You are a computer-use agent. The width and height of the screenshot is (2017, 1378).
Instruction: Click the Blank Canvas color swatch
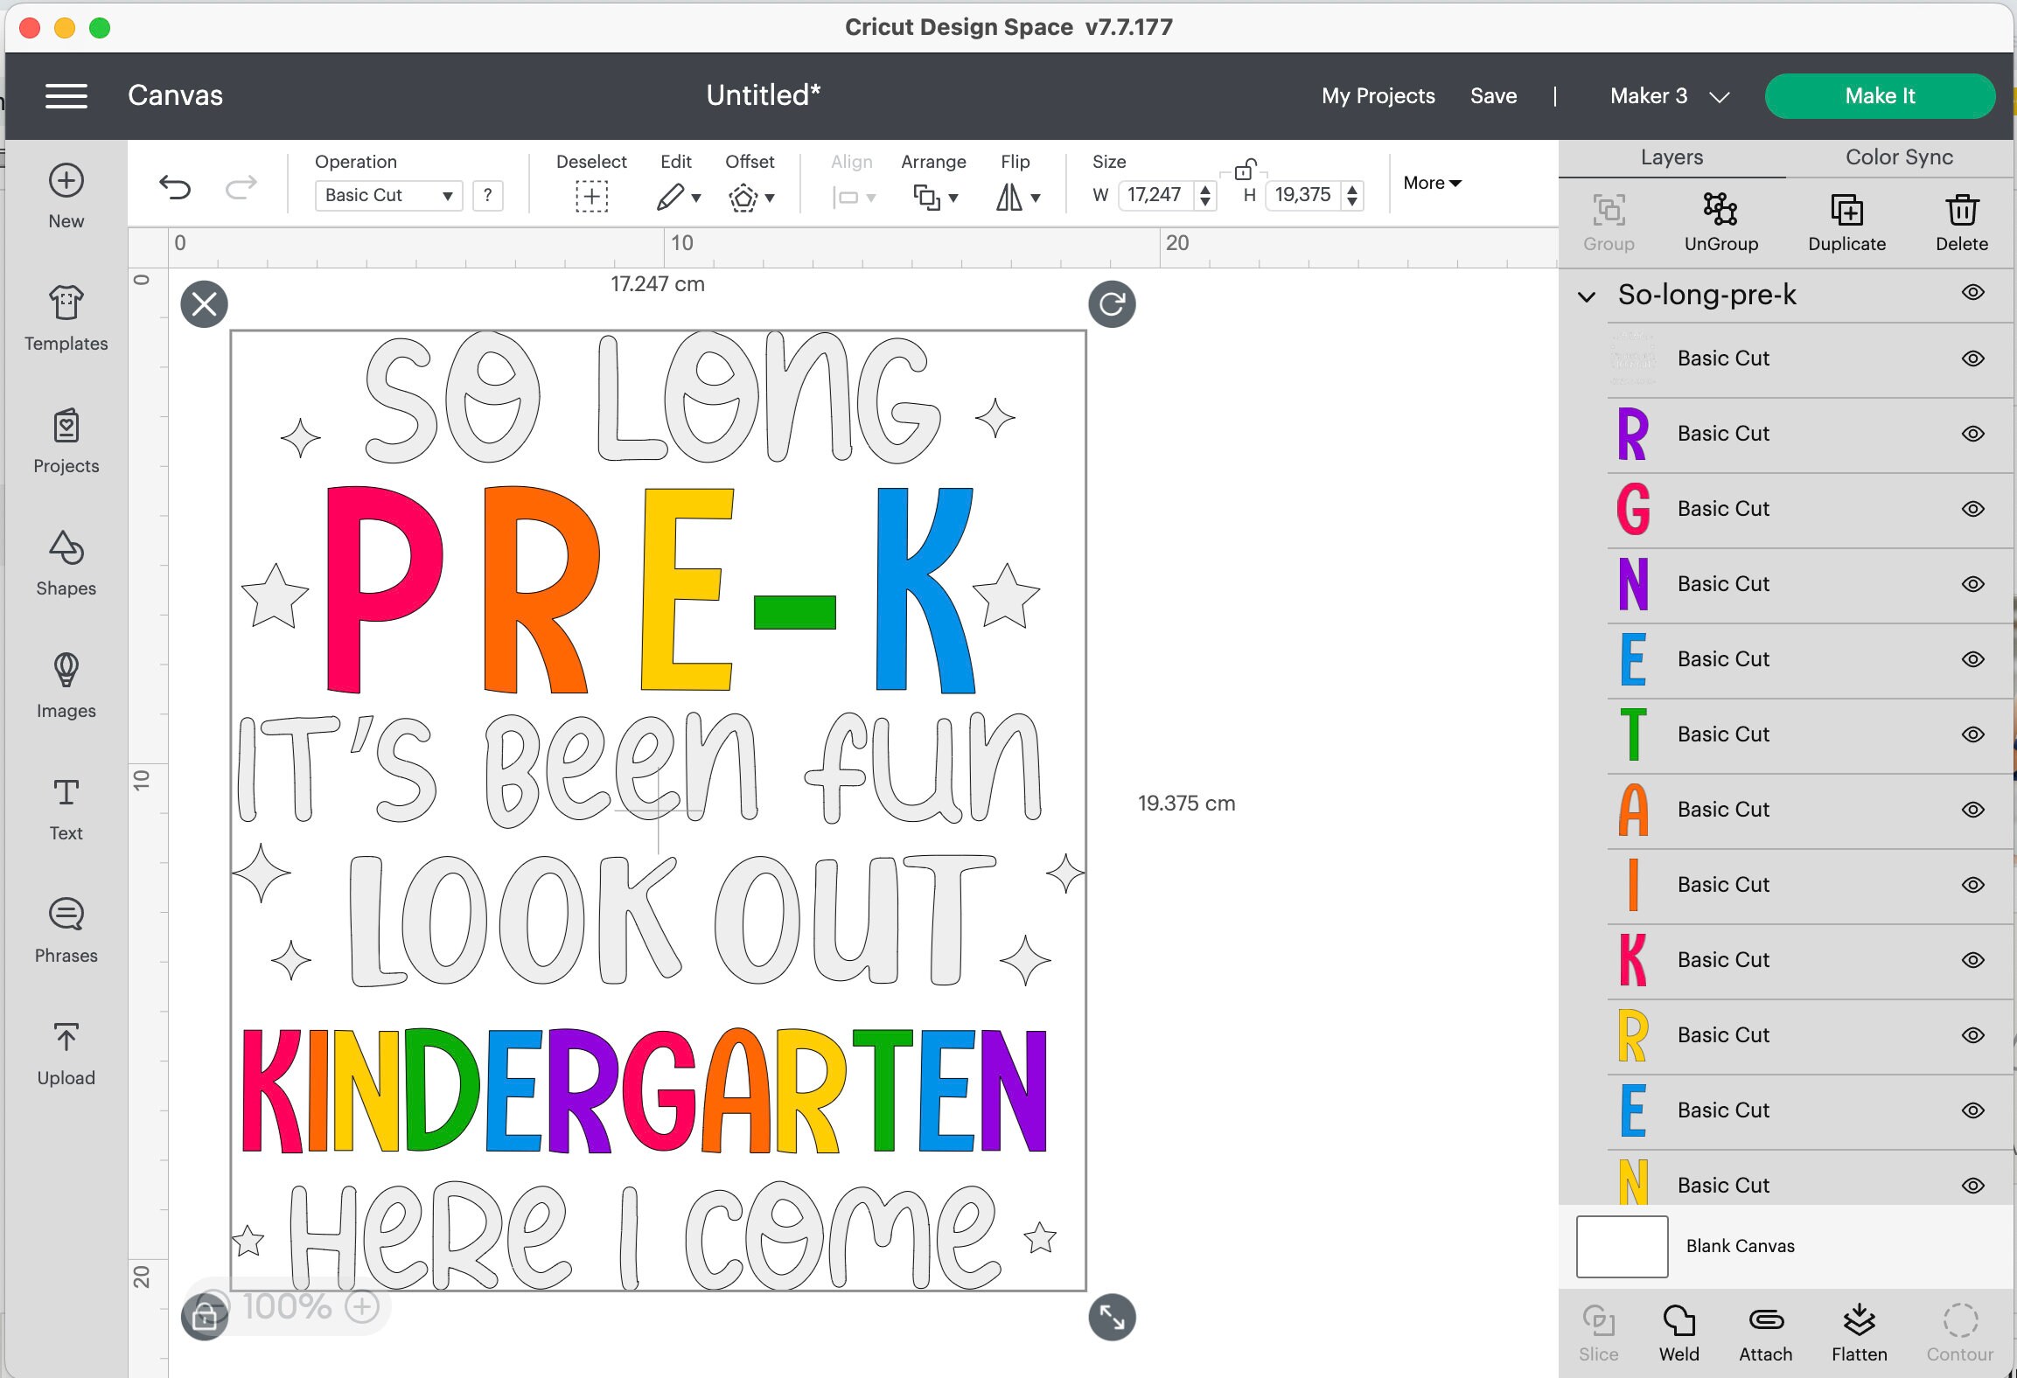pos(1621,1245)
